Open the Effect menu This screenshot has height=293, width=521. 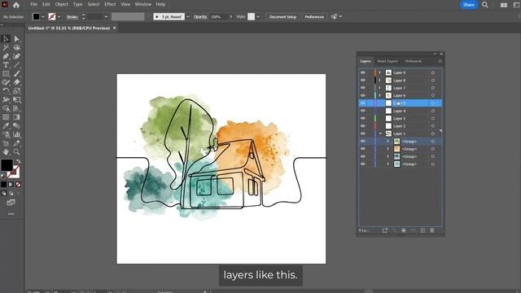point(110,4)
